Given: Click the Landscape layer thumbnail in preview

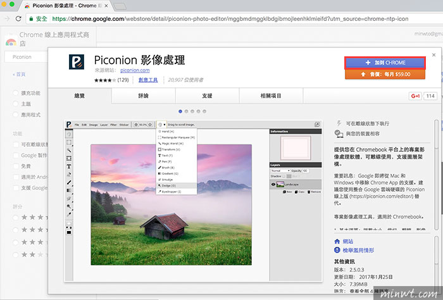Looking at the screenshot, I should tap(280, 184).
